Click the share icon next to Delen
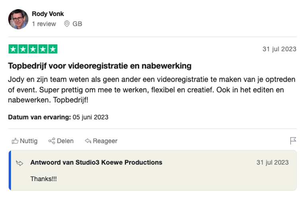306x198 pixels. 51,141
